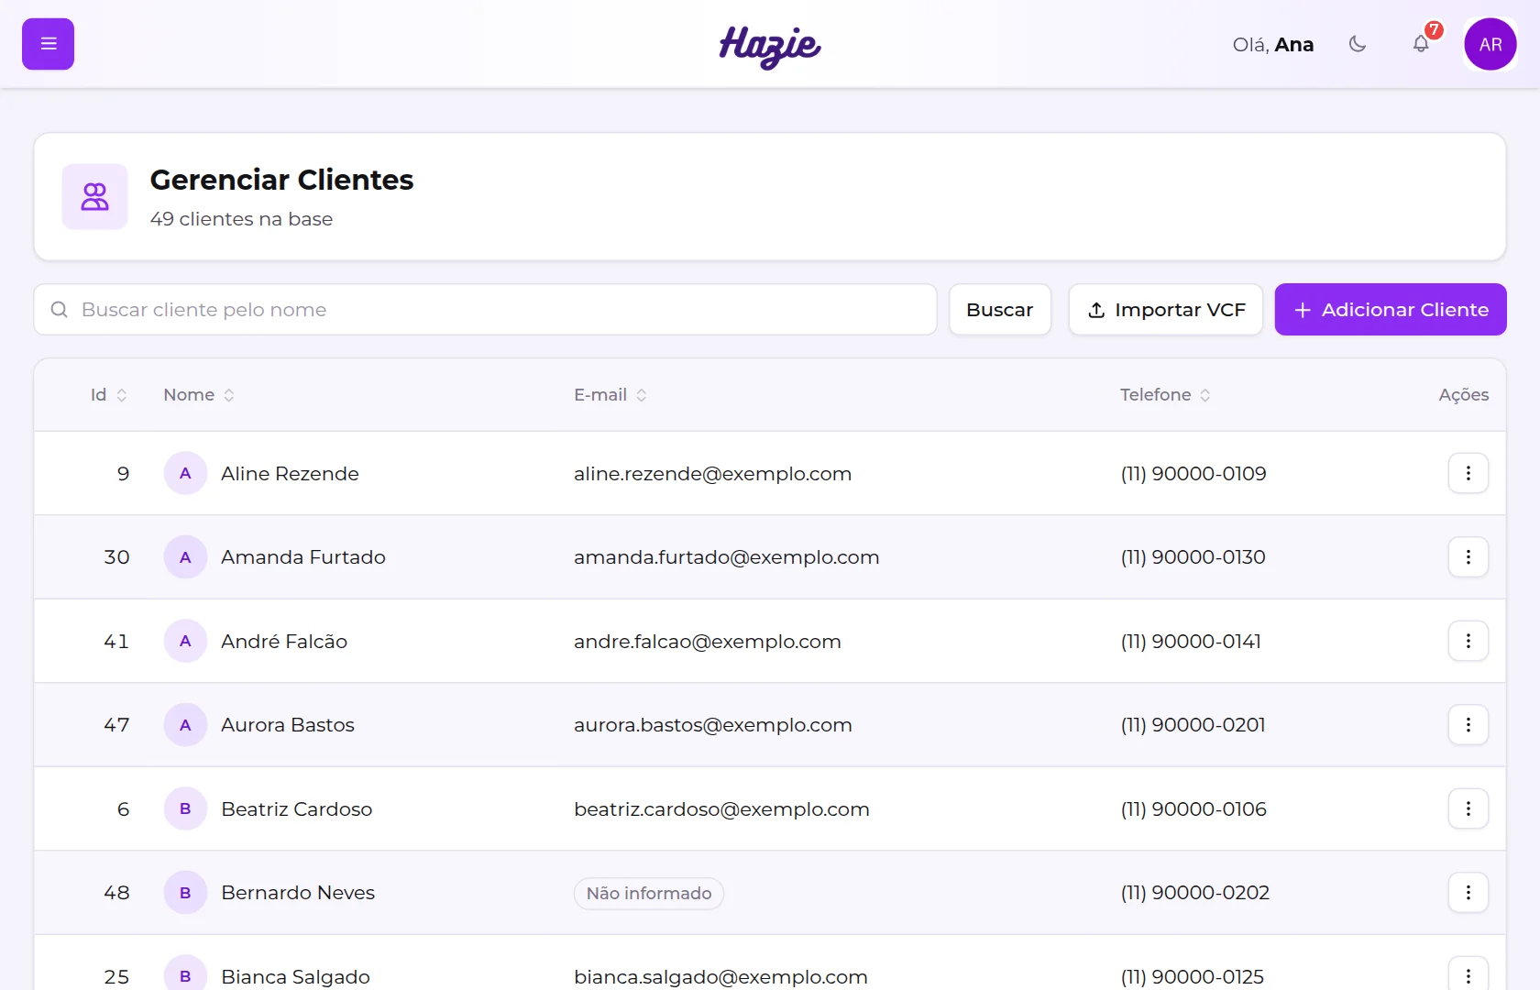The height and width of the screenshot is (990, 1540).
Task: Click the 'Não informado' email badge
Action: (649, 894)
